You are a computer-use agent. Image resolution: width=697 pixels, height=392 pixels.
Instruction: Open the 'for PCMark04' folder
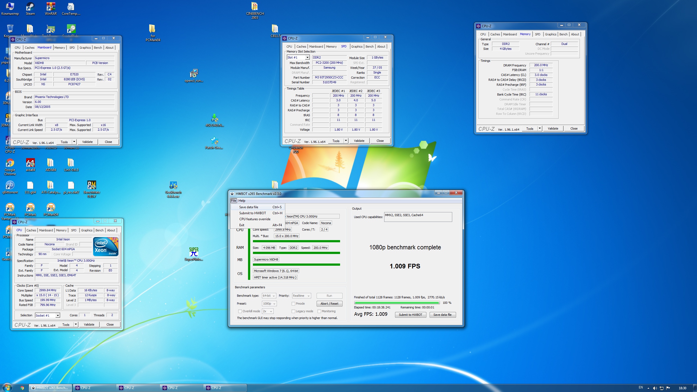point(152,33)
